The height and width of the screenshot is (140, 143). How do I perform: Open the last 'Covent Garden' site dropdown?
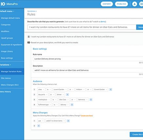pos(101,90)
